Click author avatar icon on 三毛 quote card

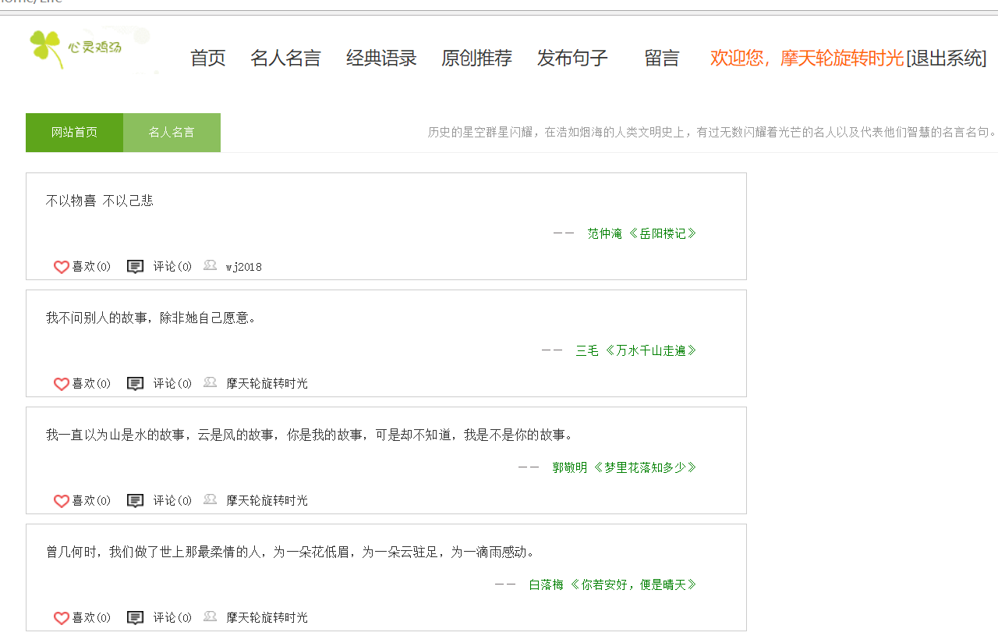pyautogui.click(x=210, y=382)
